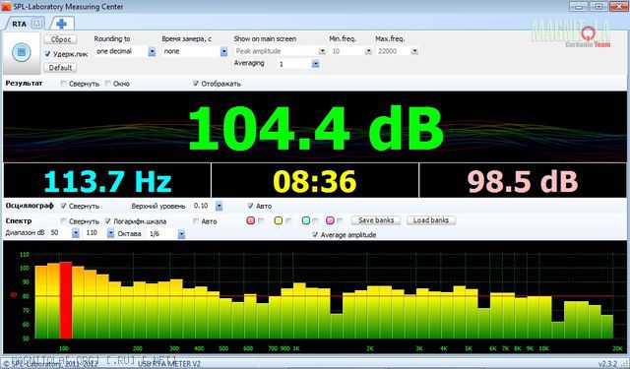Select the yellow bank color swatch
Image resolution: width=630 pixels, height=369 pixels.
(278, 220)
